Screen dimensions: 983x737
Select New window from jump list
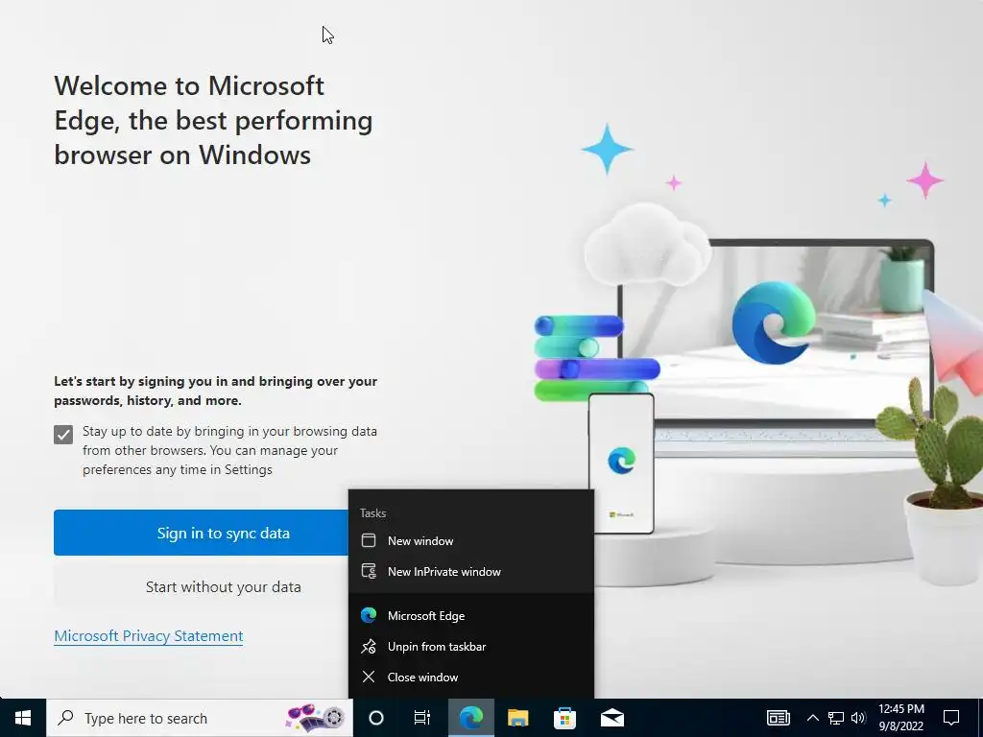[x=470, y=541]
